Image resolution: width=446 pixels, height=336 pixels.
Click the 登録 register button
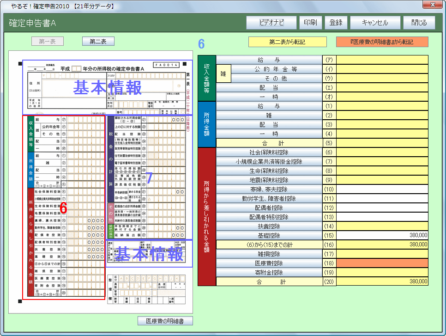336,22
